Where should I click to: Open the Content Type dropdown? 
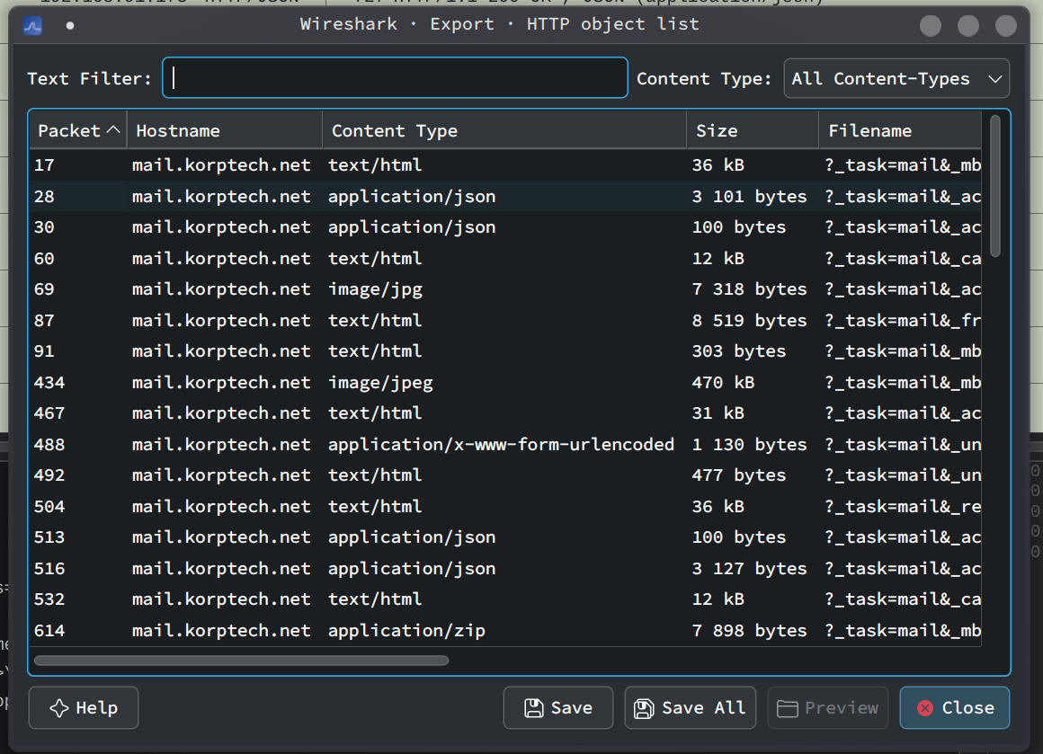click(x=896, y=78)
